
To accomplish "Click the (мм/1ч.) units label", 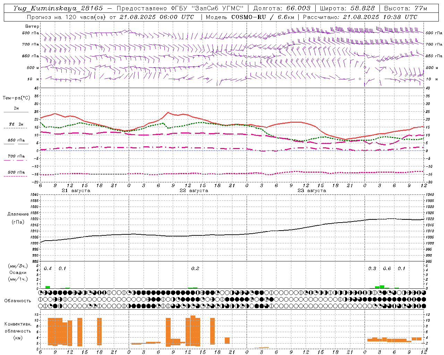I will [18, 279].
